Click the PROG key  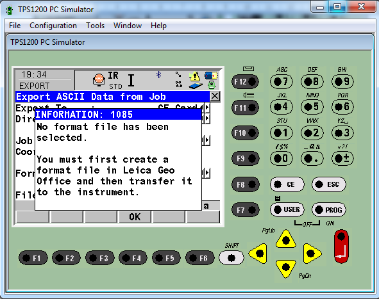click(329, 209)
